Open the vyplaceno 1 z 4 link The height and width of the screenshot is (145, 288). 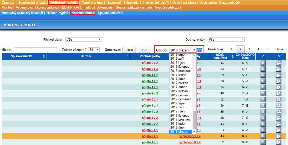(190, 136)
